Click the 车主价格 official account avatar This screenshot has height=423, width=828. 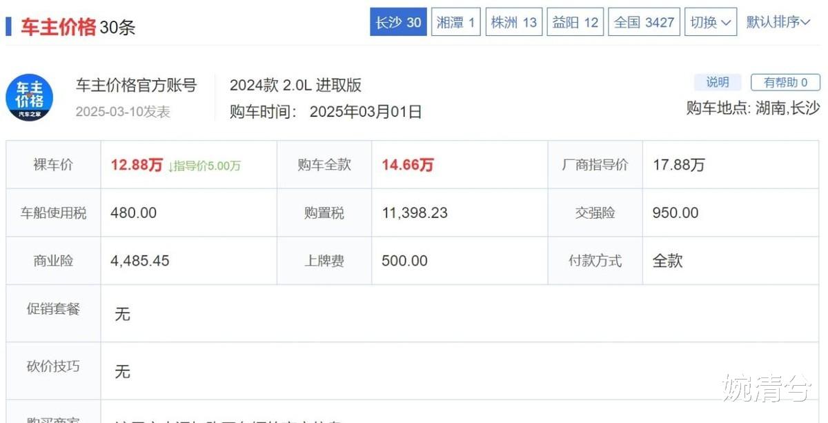30,97
